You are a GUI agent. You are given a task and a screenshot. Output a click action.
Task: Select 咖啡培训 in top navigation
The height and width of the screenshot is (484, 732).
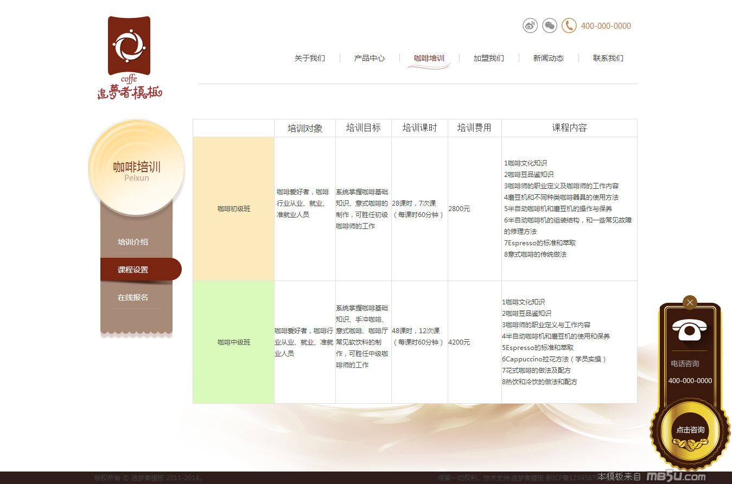point(429,58)
